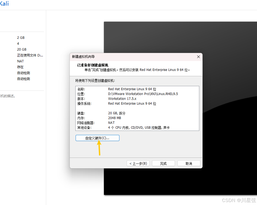Click the VM description text field

tap(8, 96)
